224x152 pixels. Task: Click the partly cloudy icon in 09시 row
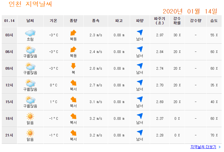[x=30, y=66]
